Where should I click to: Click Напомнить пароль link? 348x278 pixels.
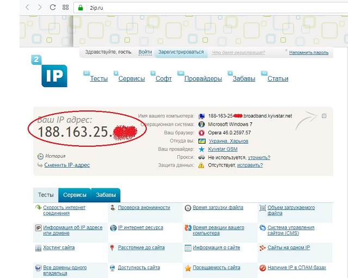click(309, 52)
